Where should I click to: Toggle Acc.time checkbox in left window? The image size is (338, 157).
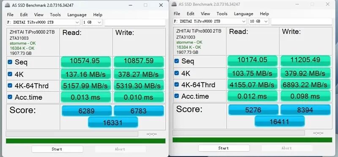[x=10, y=97]
